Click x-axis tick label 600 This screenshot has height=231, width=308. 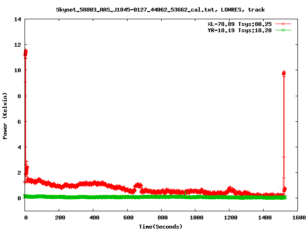click(128, 218)
